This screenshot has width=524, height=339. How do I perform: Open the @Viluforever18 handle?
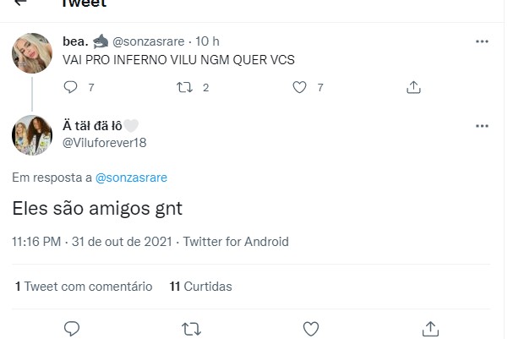coord(104,143)
